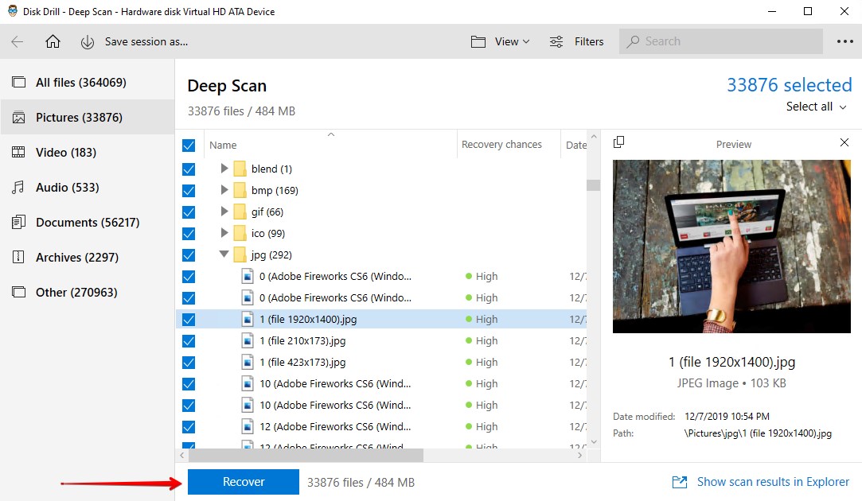Select Archives (2297) category

click(88, 257)
